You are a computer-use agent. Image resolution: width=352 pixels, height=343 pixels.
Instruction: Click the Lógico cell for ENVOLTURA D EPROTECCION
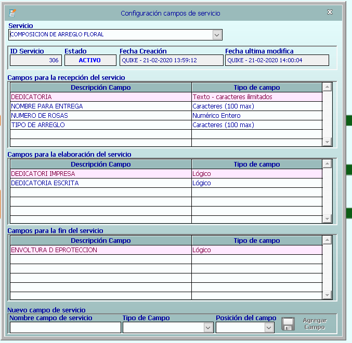point(257,250)
